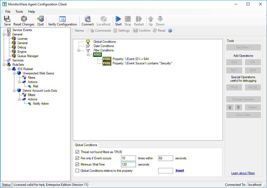267x188 pixels.
Task: Click the Localhost toolbar icon
Action: click(x=103, y=19)
